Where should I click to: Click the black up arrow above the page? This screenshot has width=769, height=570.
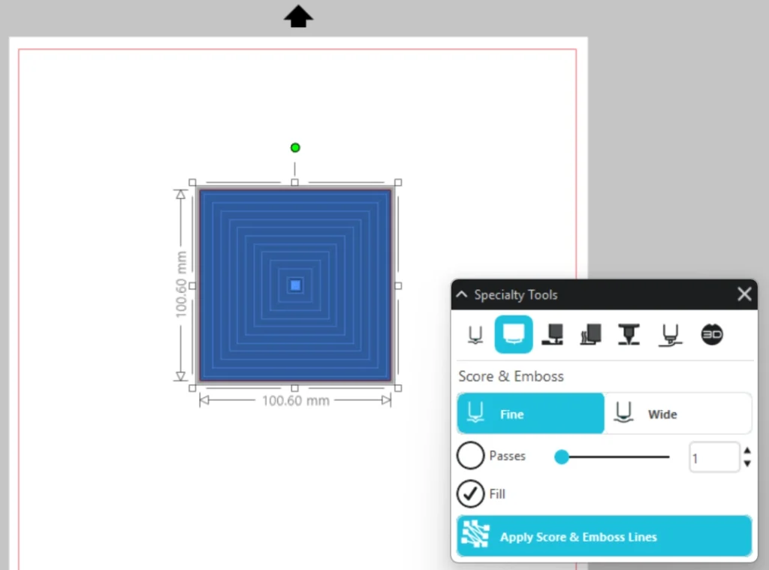[x=298, y=16]
